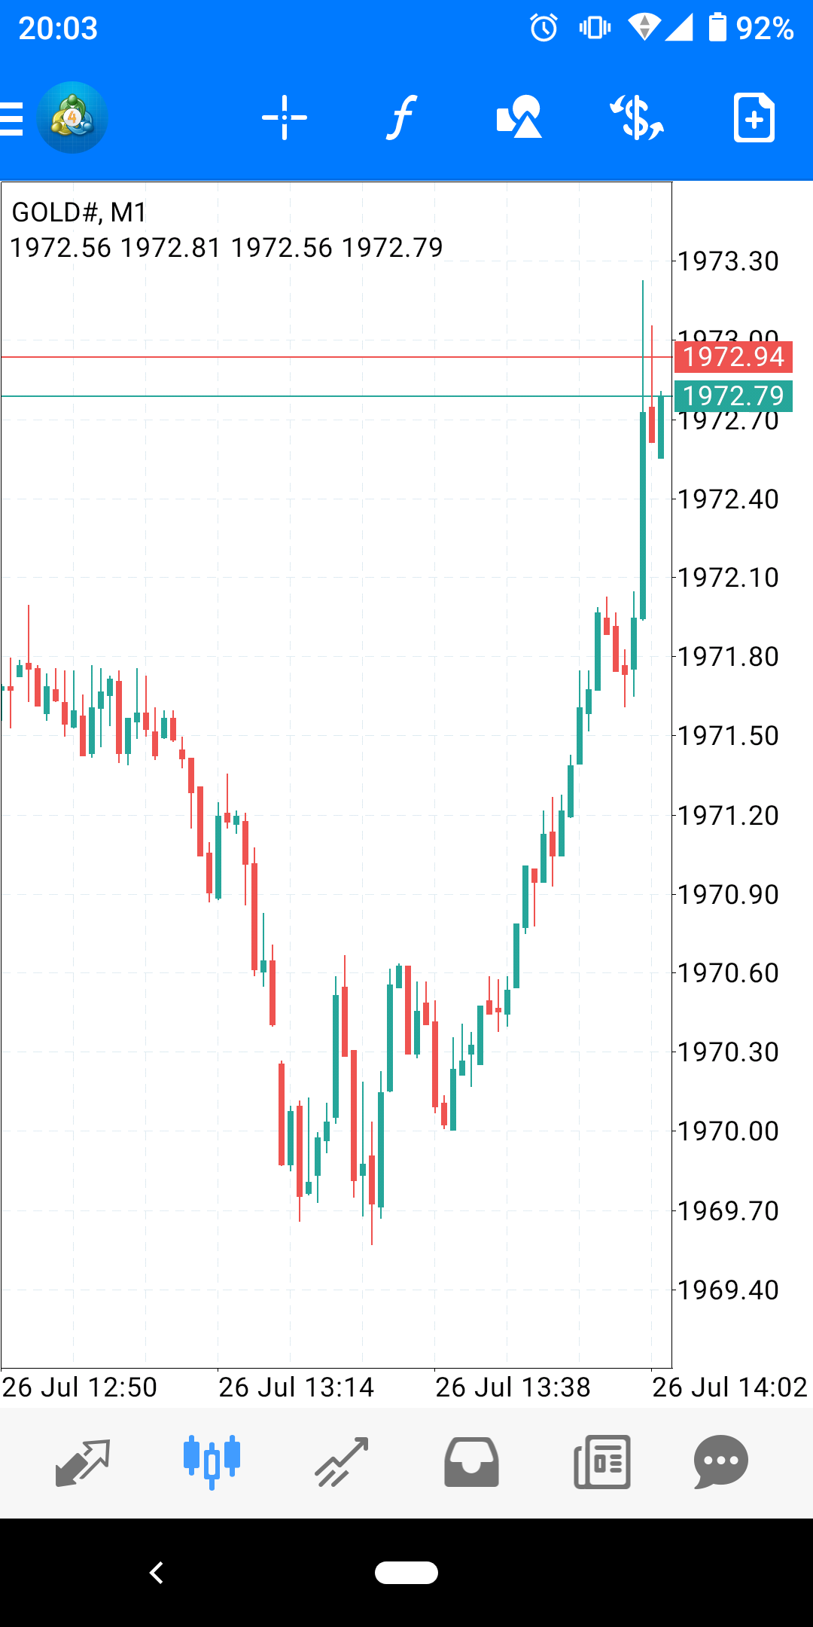Open the Trade tab
813x1627 pixels.
click(x=342, y=1462)
